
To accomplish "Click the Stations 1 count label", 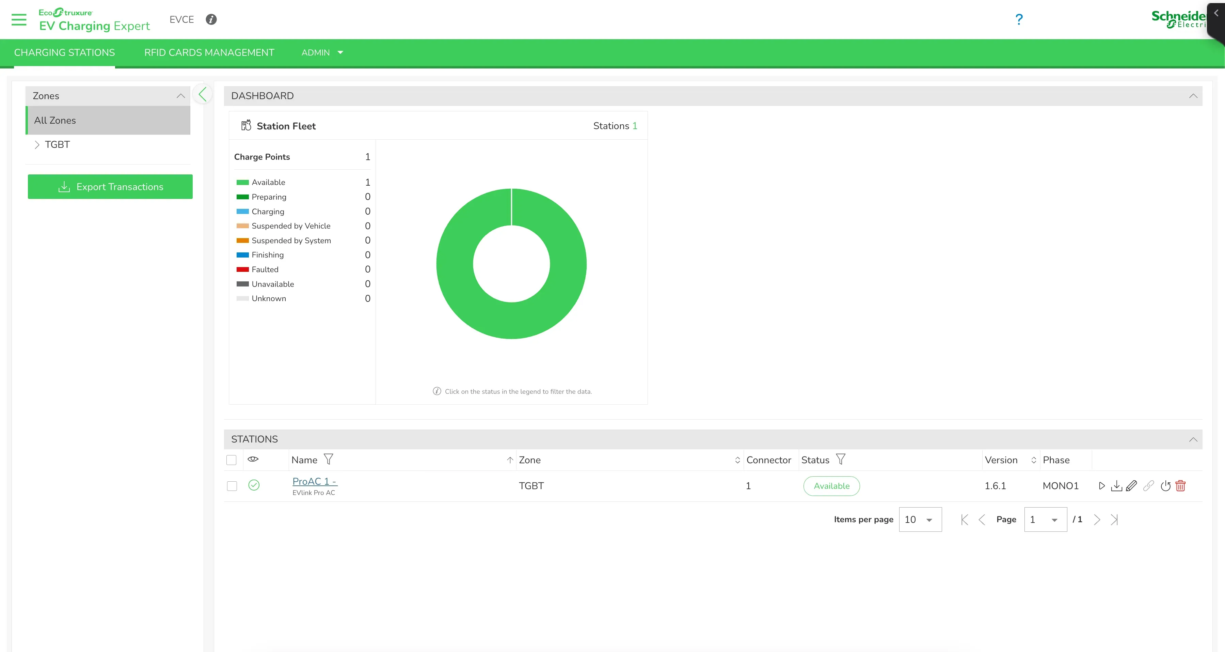I will 615,126.
